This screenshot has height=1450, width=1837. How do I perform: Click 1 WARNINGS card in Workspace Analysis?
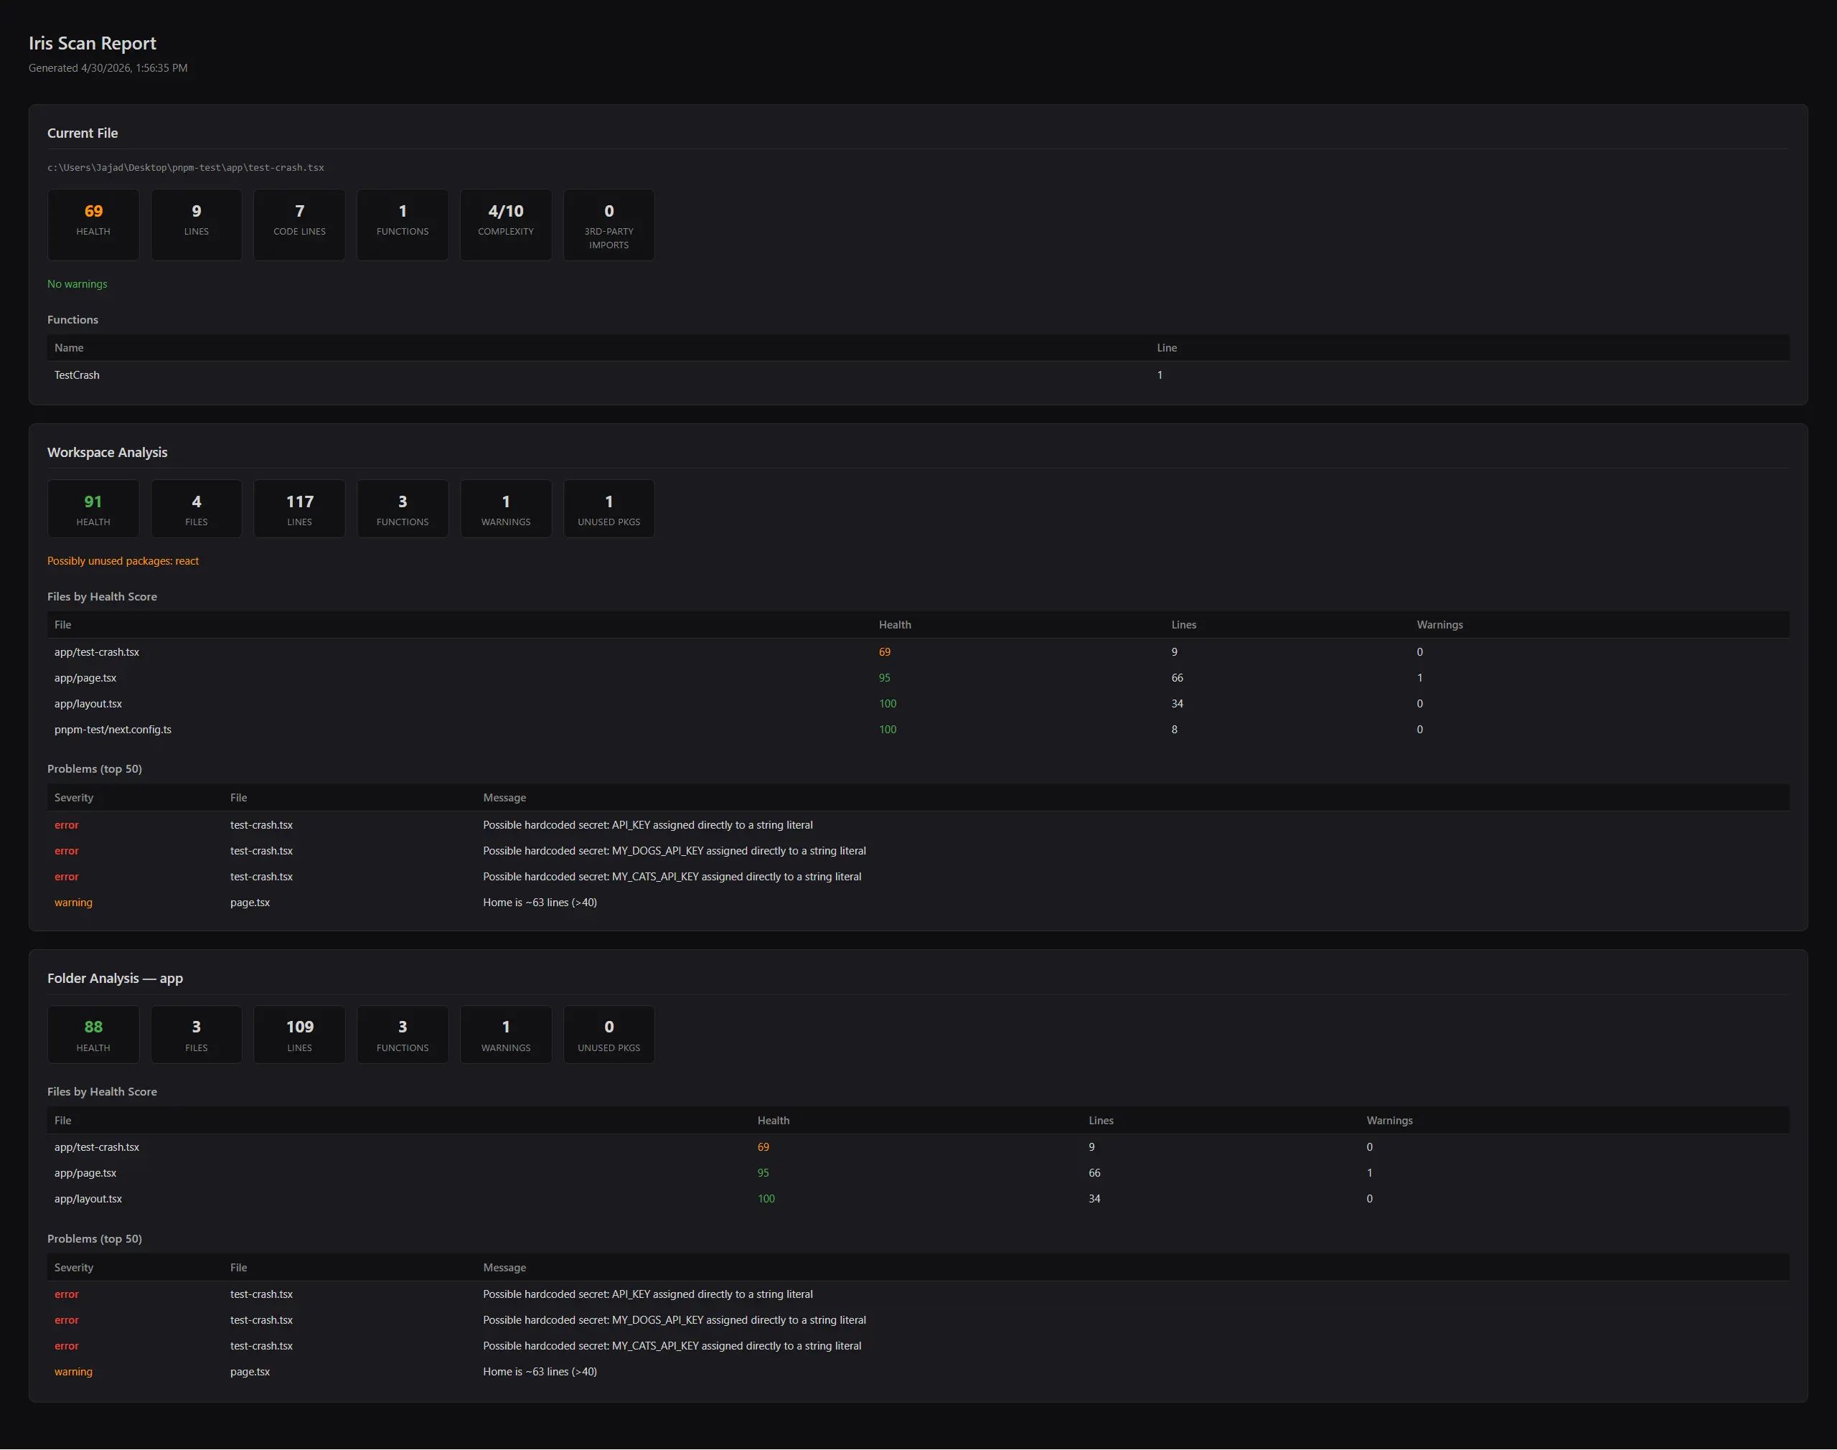point(506,509)
